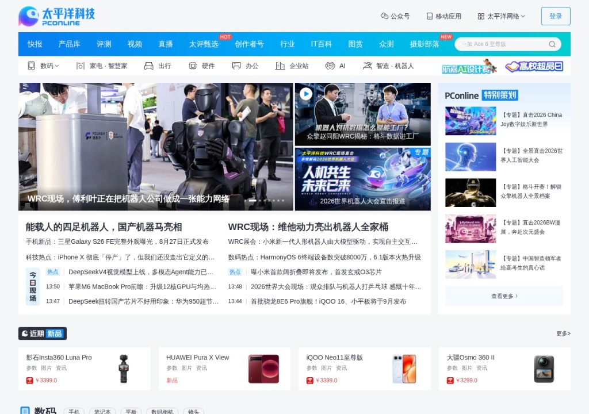Image resolution: width=589 pixels, height=414 pixels.
Task: Click 更多 beside 近期新品
Action: [563, 333]
